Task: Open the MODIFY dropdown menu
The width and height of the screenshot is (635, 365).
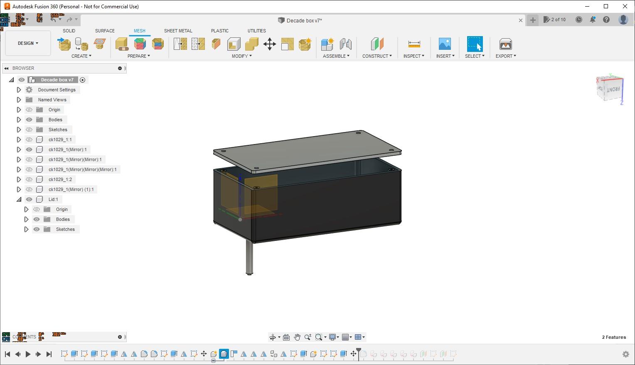Action: click(242, 56)
